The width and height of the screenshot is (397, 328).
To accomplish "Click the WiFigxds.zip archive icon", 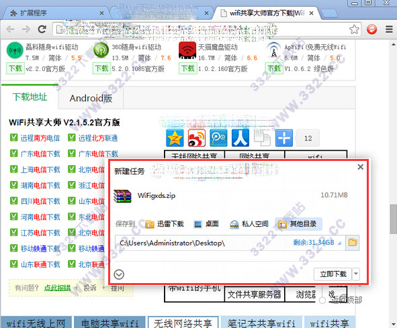I will (x=122, y=196).
